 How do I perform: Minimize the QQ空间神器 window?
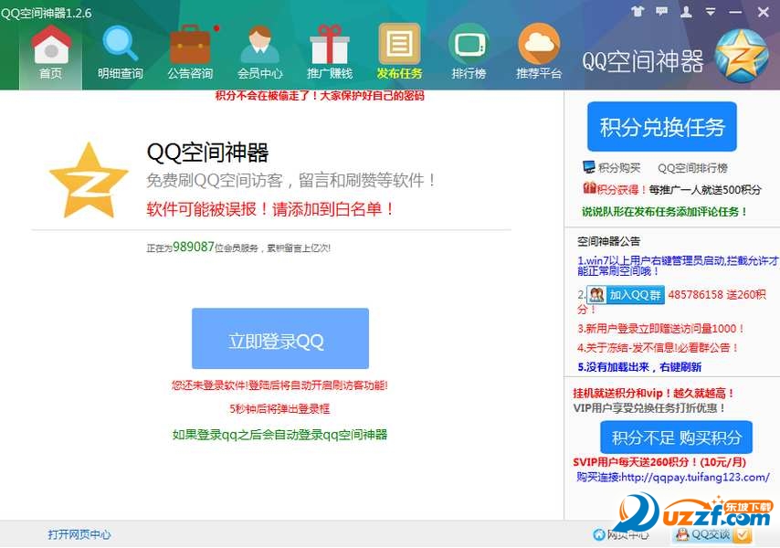(x=735, y=12)
